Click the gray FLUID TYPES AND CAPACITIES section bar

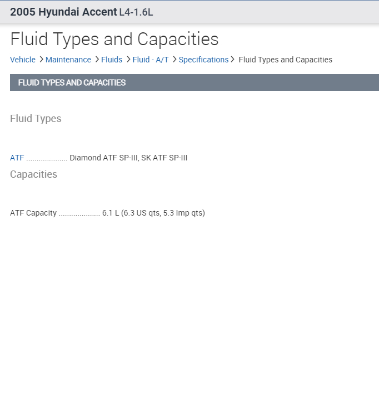195,82
